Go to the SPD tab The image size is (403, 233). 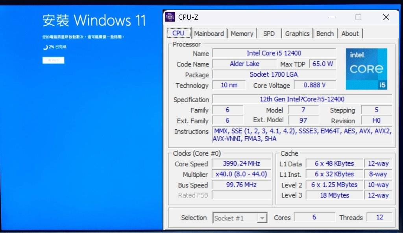(269, 34)
